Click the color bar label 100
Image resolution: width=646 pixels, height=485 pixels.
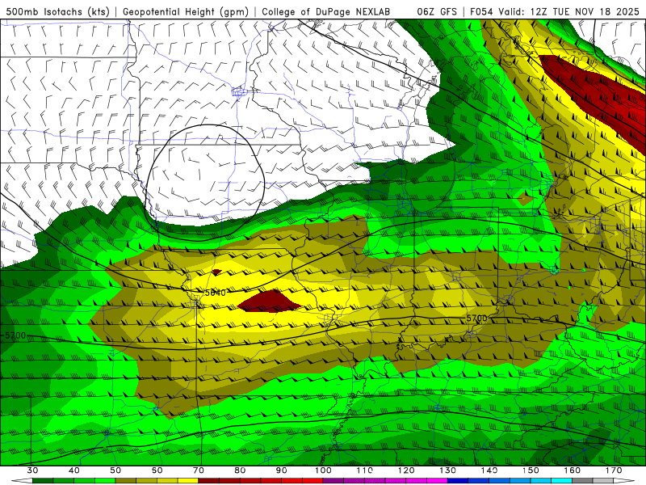coord(324,470)
